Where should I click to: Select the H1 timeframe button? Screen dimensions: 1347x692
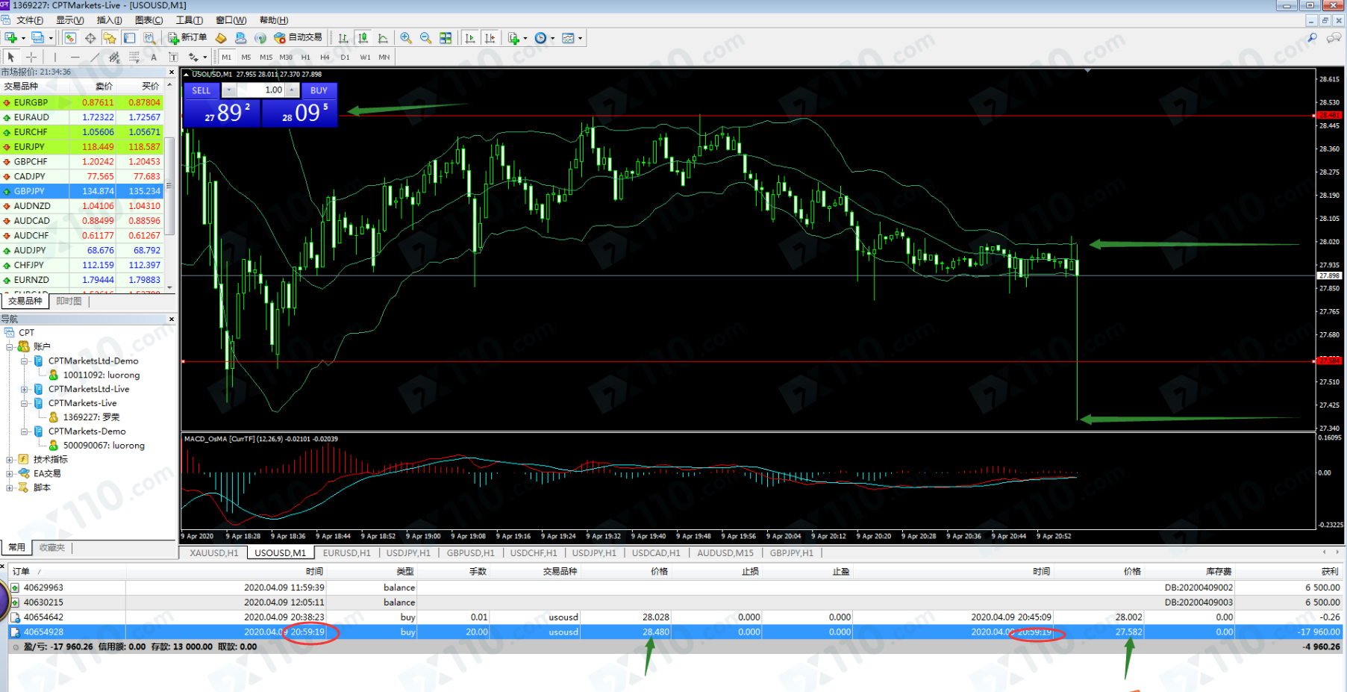(x=305, y=57)
